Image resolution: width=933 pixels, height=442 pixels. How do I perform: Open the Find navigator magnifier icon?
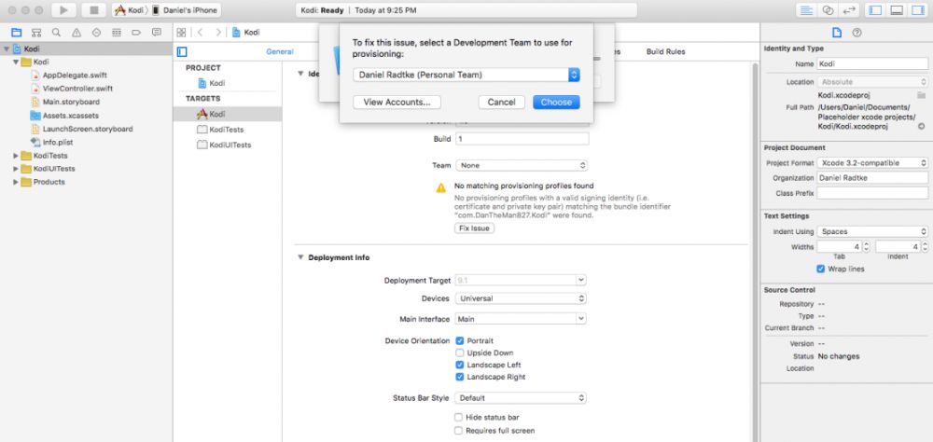click(x=56, y=32)
